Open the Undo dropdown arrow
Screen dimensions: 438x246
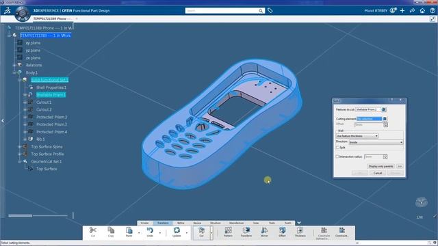(160, 232)
